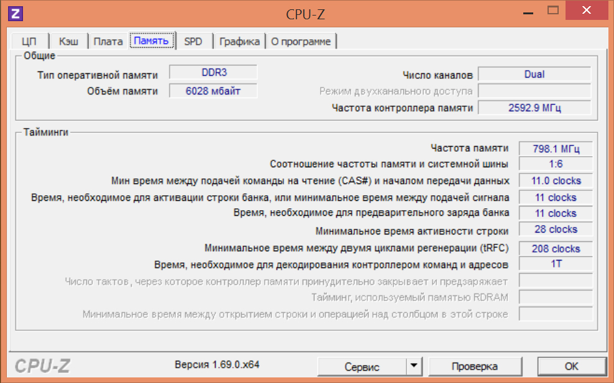Click 11 clocks value for bank row activation
Viewport: 614px width, 383px height.
(556, 198)
